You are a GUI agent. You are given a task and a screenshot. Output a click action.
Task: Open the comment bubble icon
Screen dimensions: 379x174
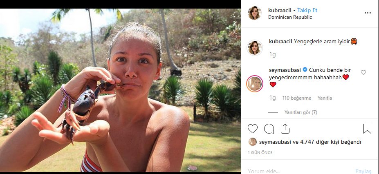(269, 129)
